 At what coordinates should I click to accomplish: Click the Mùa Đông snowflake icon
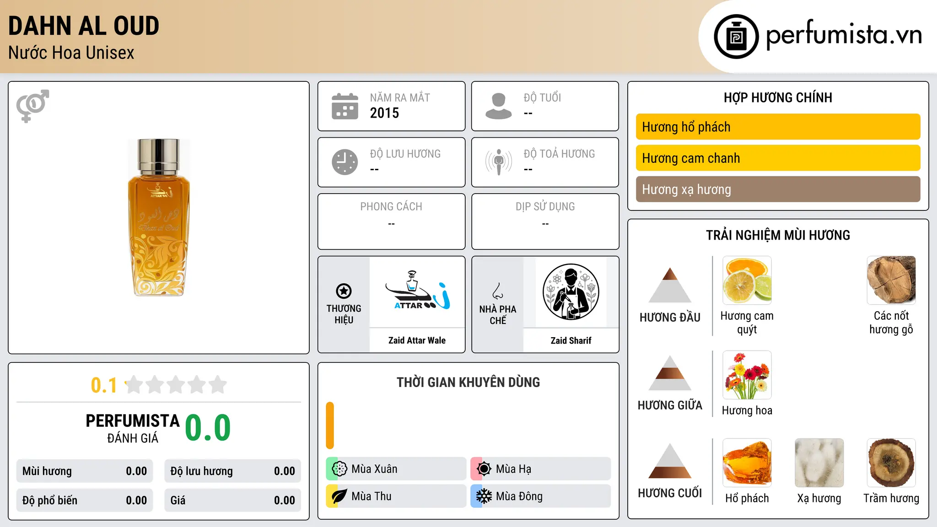[484, 496]
